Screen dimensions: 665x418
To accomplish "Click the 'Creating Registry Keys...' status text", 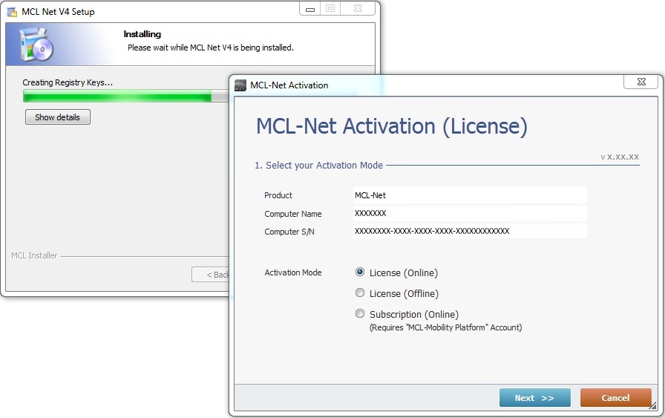I will coord(68,82).
